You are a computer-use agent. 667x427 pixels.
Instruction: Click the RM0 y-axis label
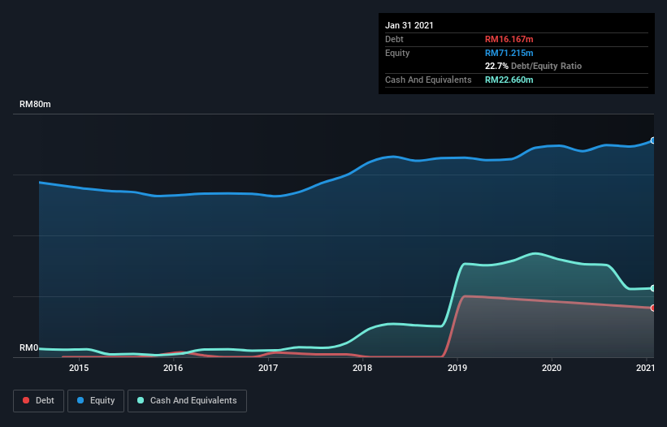pyautogui.click(x=29, y=348)
